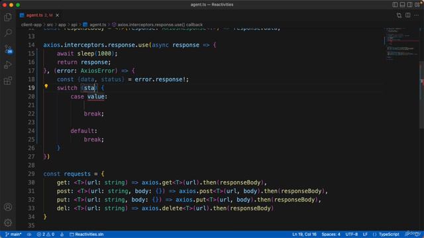Viewport: 424px width, 238px height.
Task: Toggle the primary side bar layout icon
Action: (395, 5)
